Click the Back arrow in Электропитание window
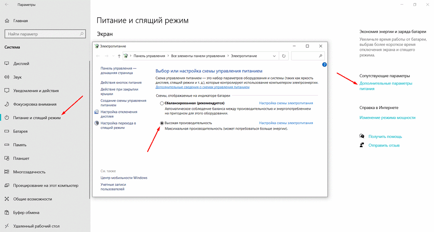This screenshot has height=232, width=434. tap(98, 56)
